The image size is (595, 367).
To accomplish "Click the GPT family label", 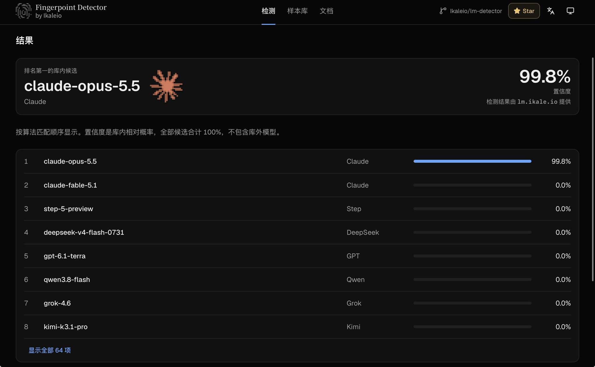I will (353, 256).
